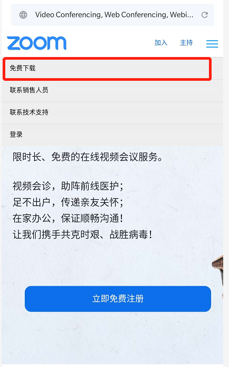Viewport: 229px width, 367px height.
Task: Tap the 主持 link
Action: [186, 43]
